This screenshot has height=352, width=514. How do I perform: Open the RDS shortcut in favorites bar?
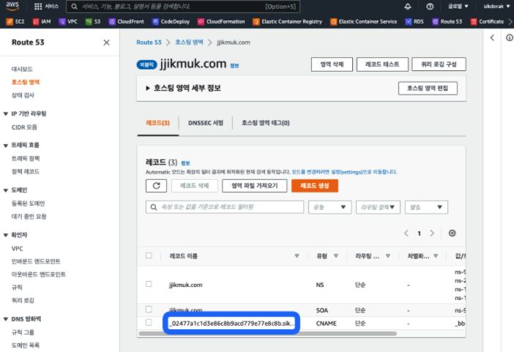point(414,22)
